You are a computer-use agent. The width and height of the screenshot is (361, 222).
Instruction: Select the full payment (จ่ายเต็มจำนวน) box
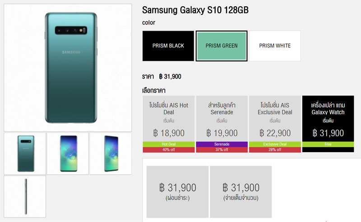[x=241, y=192]
